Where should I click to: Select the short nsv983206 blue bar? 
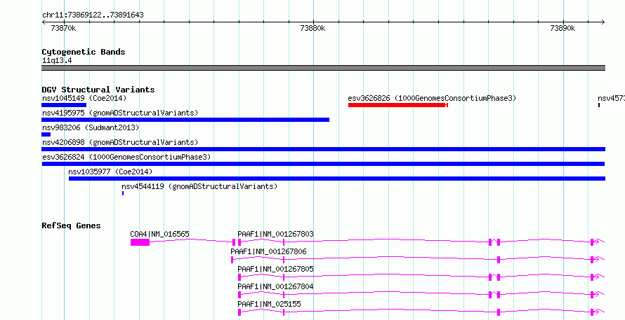point(46,134)
